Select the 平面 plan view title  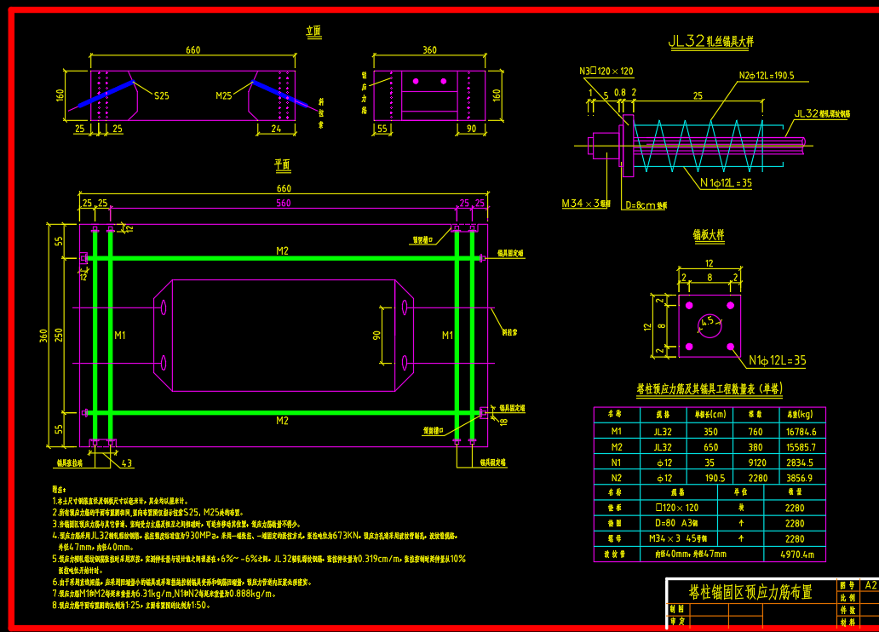point(282,164)
